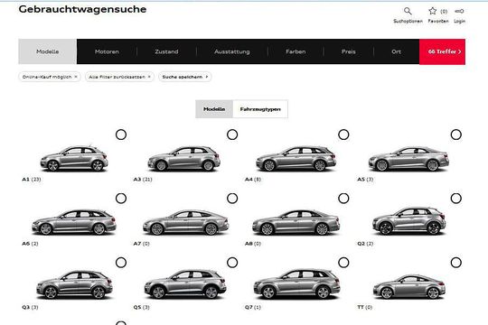Click the A8 car image
This screenshot has height=325, width=488.
coord(296,222)
